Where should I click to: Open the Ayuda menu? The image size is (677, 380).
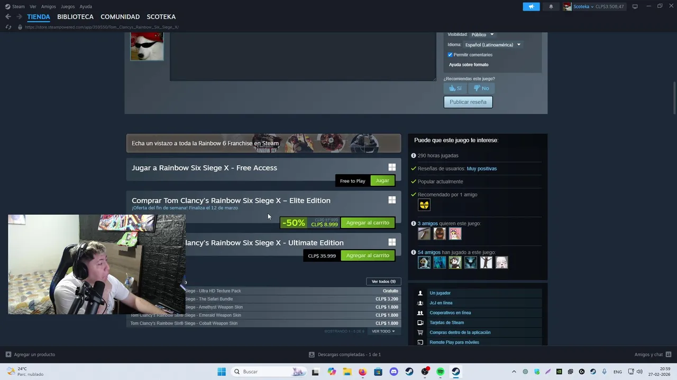click(x=86, y=6)
